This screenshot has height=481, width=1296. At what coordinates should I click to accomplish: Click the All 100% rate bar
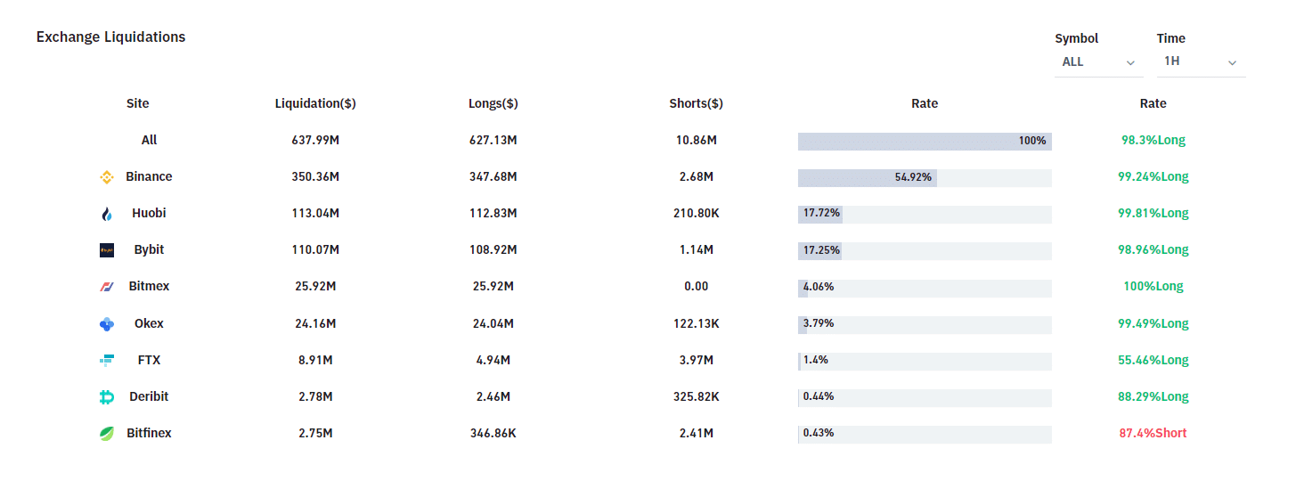click(x=925, y=141)
